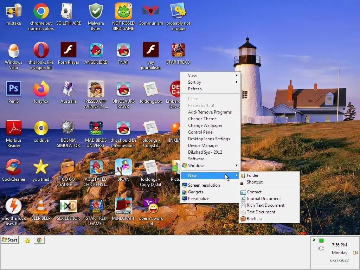Create new Text Document

(x=269, y=212)
